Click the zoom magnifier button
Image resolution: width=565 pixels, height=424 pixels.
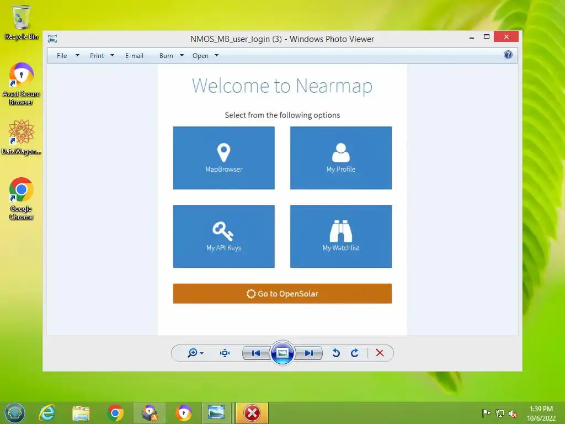click(193, 353)
